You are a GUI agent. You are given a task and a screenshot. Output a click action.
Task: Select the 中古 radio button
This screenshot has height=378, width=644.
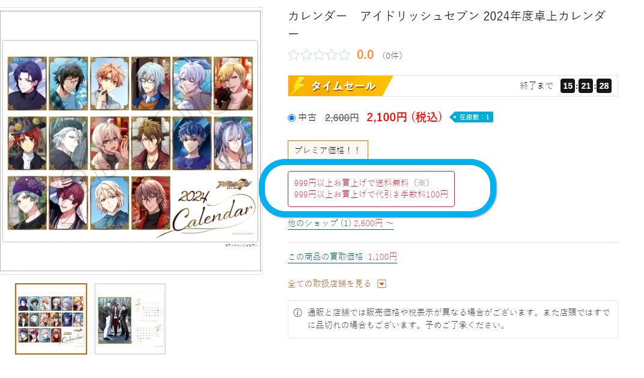tap(291, 118)
